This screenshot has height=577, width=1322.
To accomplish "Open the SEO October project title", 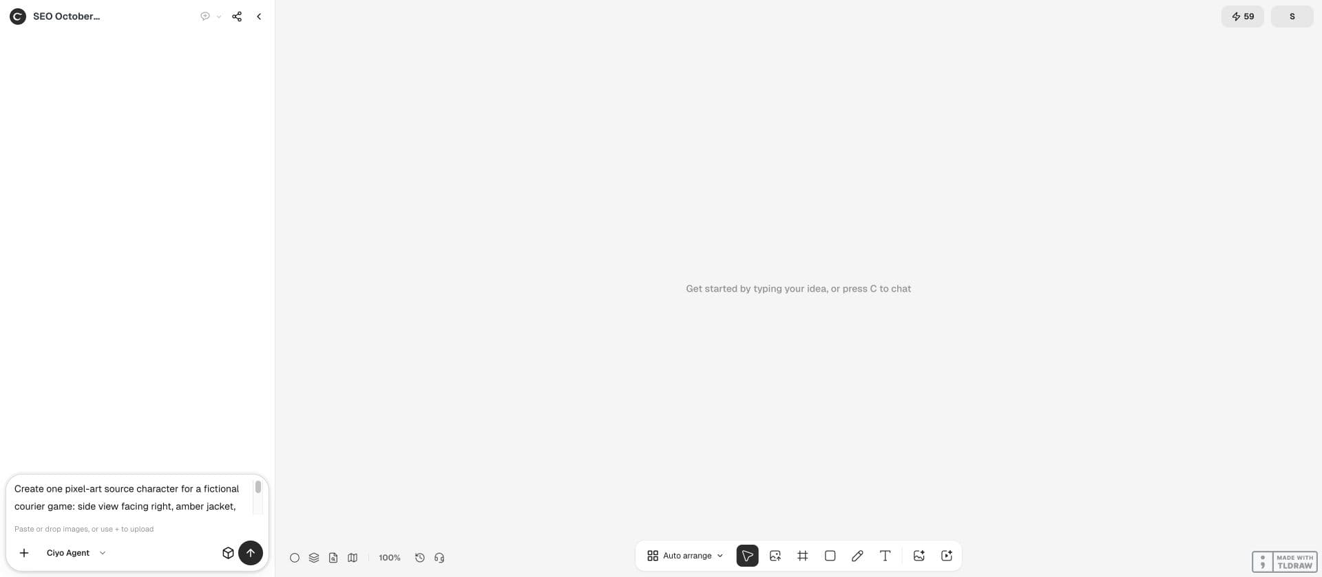I will [x=66, y=17].
